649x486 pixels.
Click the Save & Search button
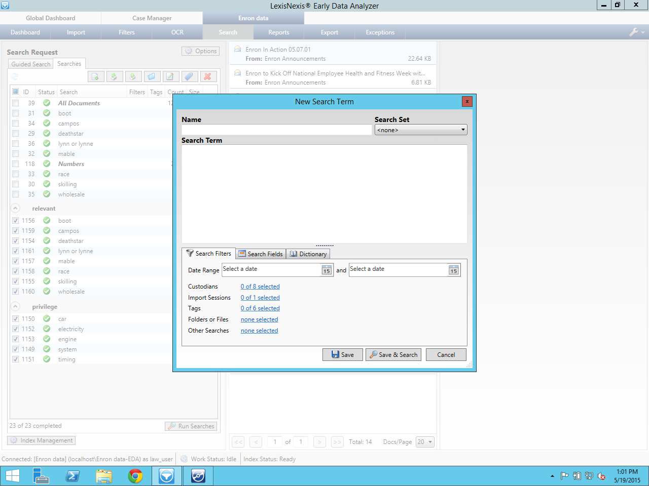tap(393, 355)
